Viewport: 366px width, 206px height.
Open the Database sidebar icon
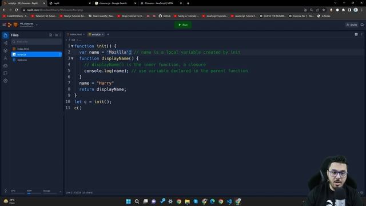(6, 66)
